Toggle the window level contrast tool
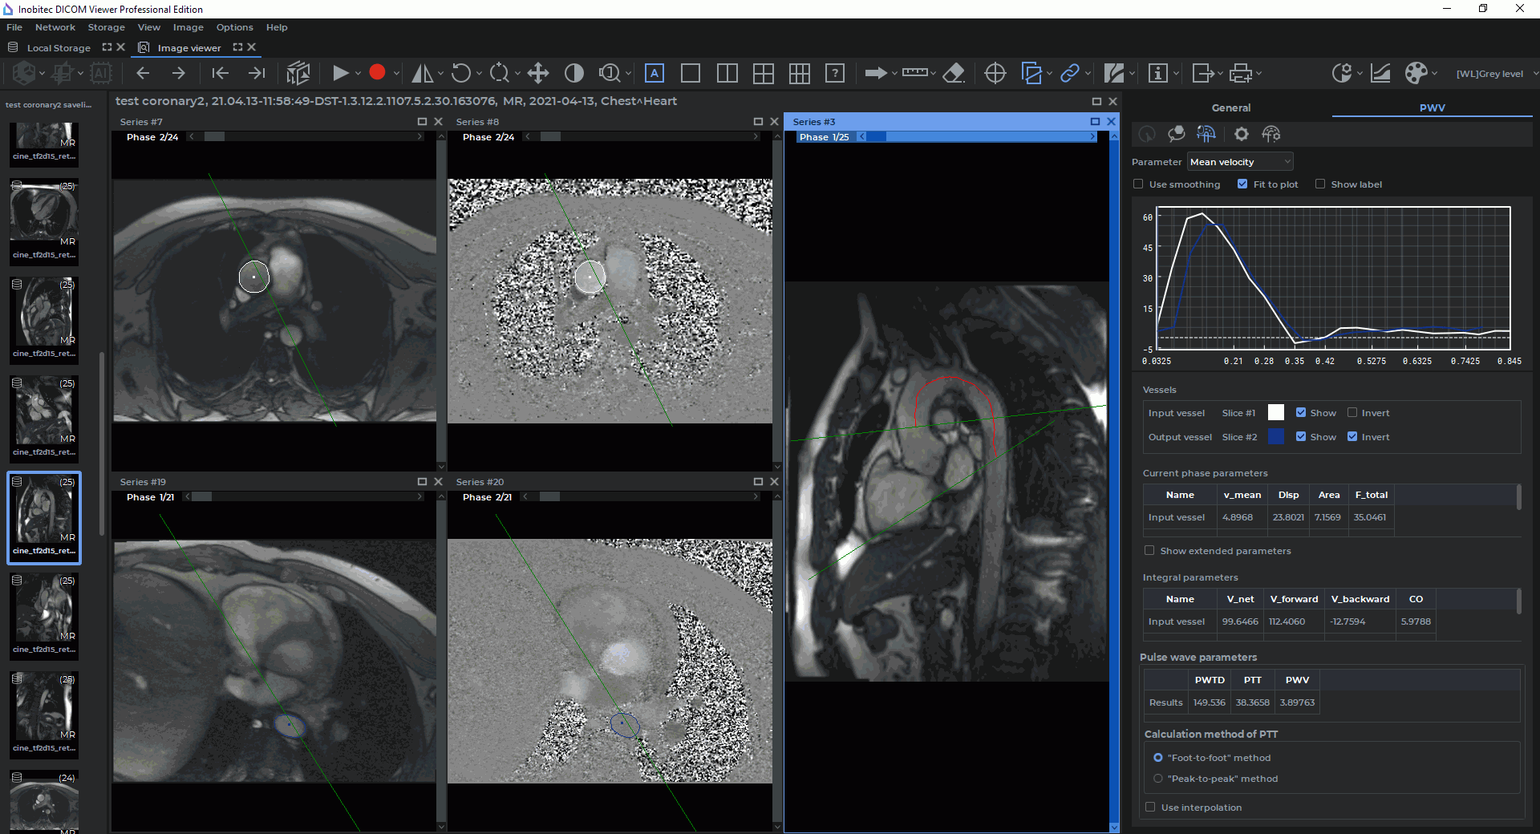Viewport: 1540px width, 834px height. point(574,73)
